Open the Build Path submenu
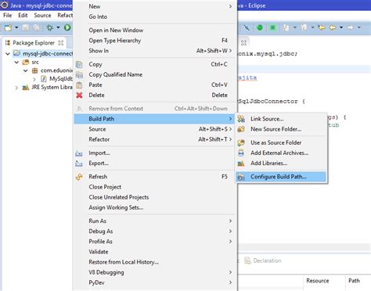 click(x=154, y=119)
